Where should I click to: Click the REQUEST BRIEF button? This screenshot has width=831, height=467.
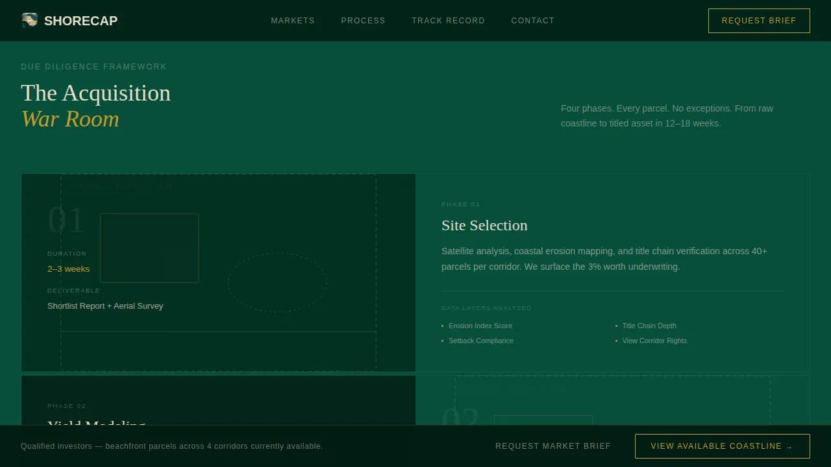coord(758,20)
